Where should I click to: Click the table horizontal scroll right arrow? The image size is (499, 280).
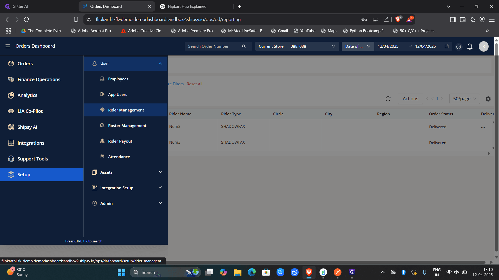coord(489,153)
